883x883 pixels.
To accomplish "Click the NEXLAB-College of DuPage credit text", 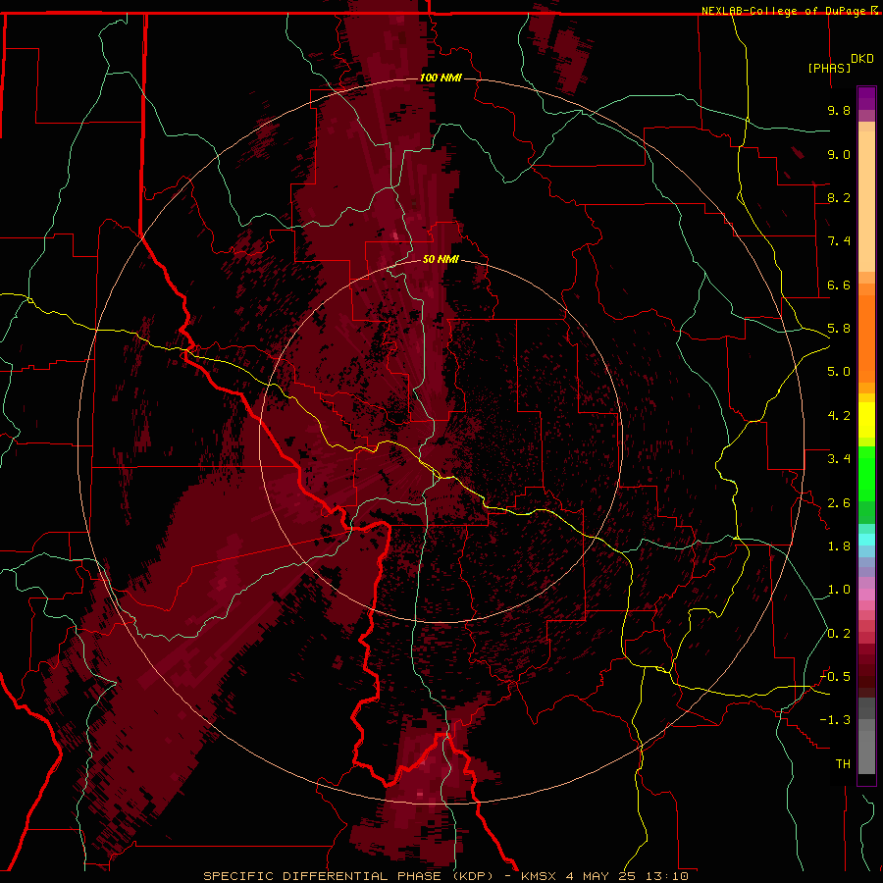I will [x=785, y=11].
